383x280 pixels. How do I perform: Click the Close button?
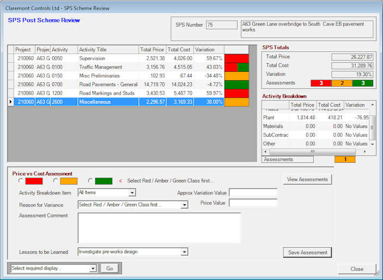[x=357, y=269]
